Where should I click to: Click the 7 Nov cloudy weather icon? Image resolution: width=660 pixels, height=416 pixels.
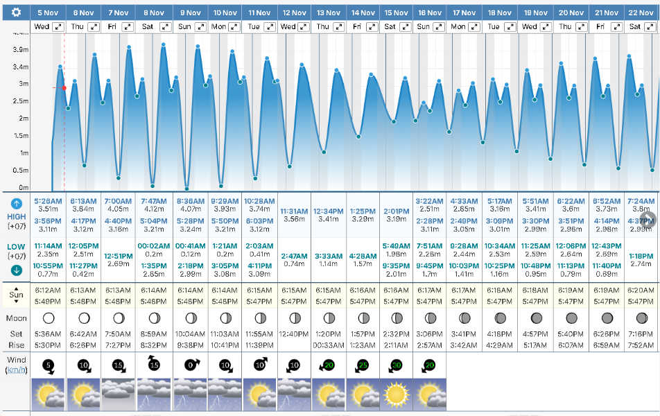click(x=119, y=393)
